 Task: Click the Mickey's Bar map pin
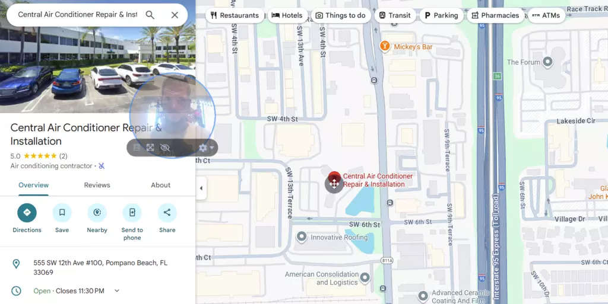tap(385, 46)
